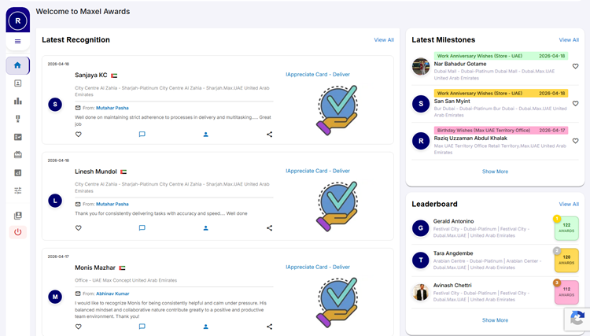
Task: Like Sanjaya KC's recognition post
Action: click(x=78, y=135)
